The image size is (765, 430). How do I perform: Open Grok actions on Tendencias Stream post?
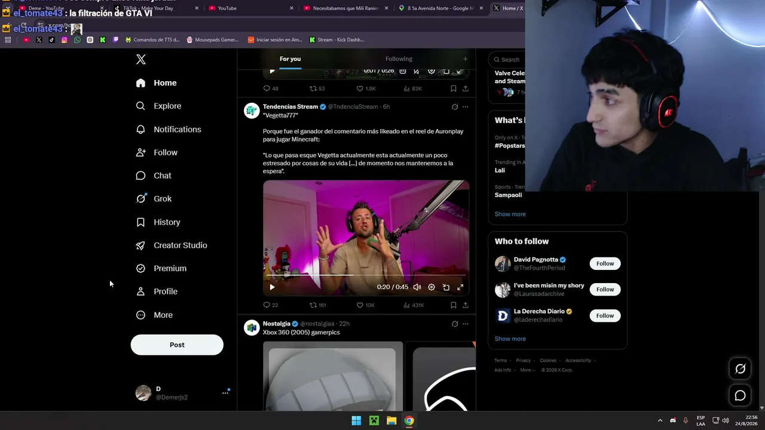coord(455,107)
